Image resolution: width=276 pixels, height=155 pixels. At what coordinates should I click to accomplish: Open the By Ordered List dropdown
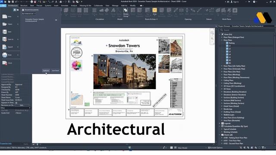click(x=29, y=14)
